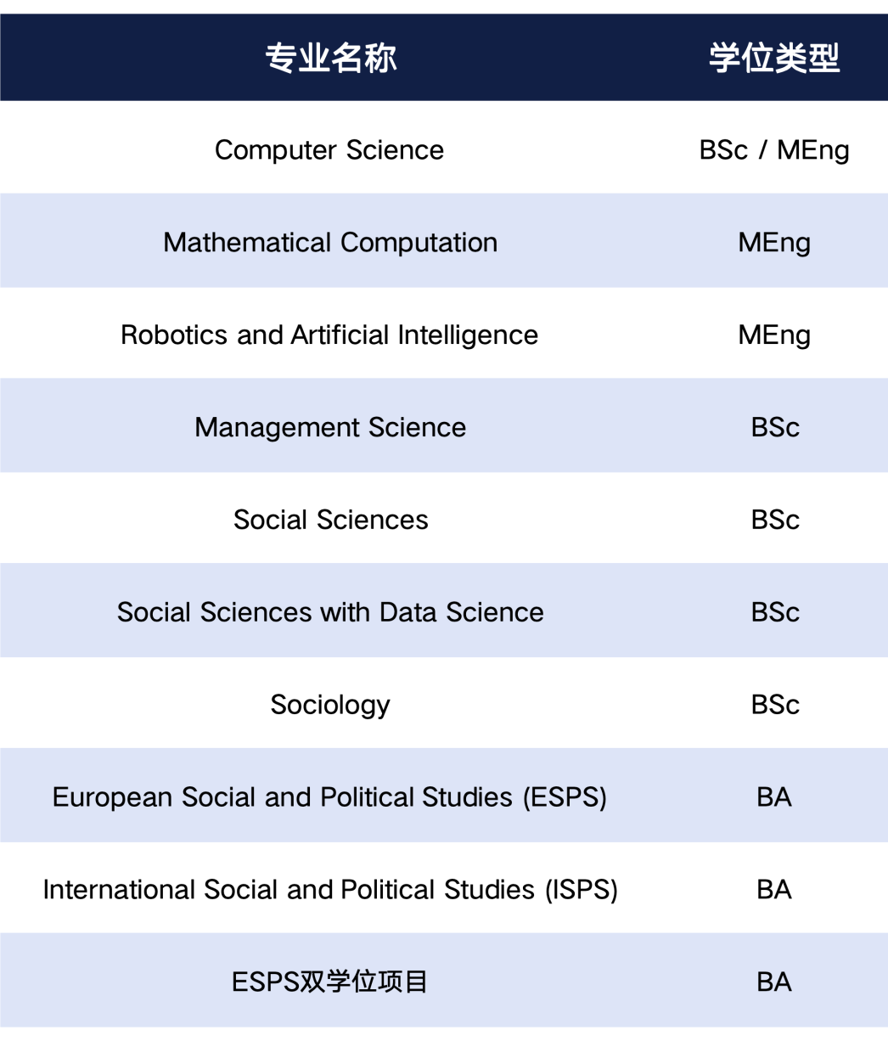Click MEng beside Robotics and Artificial Intelligence

[x=774, y=336]
